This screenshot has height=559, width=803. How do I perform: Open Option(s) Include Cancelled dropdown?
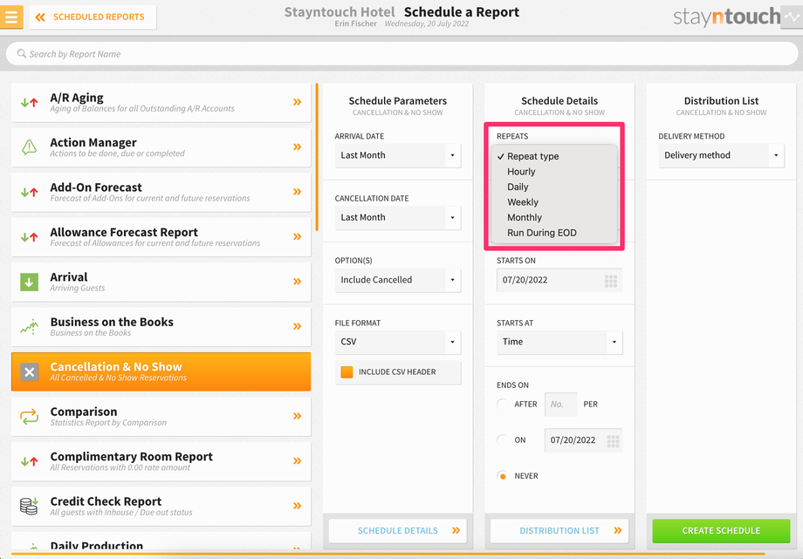pyautogui.click(x=398, y=279)
